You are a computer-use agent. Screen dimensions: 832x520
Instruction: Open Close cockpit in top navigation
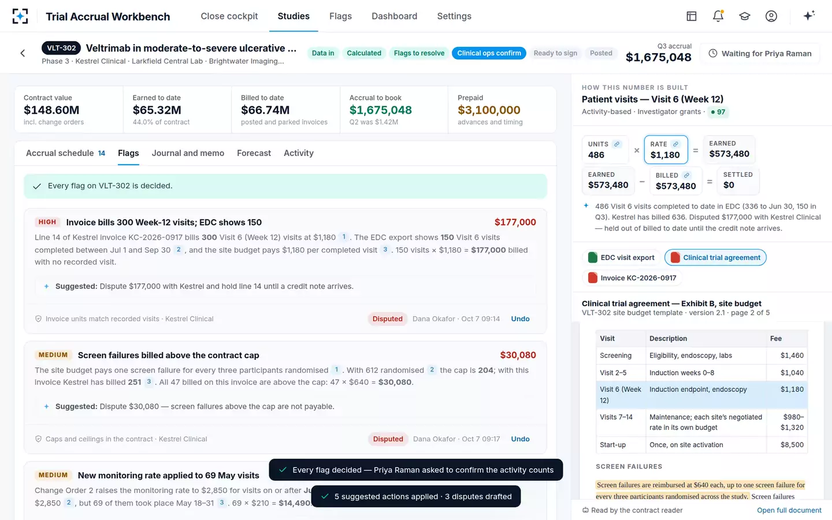point(229,16)
